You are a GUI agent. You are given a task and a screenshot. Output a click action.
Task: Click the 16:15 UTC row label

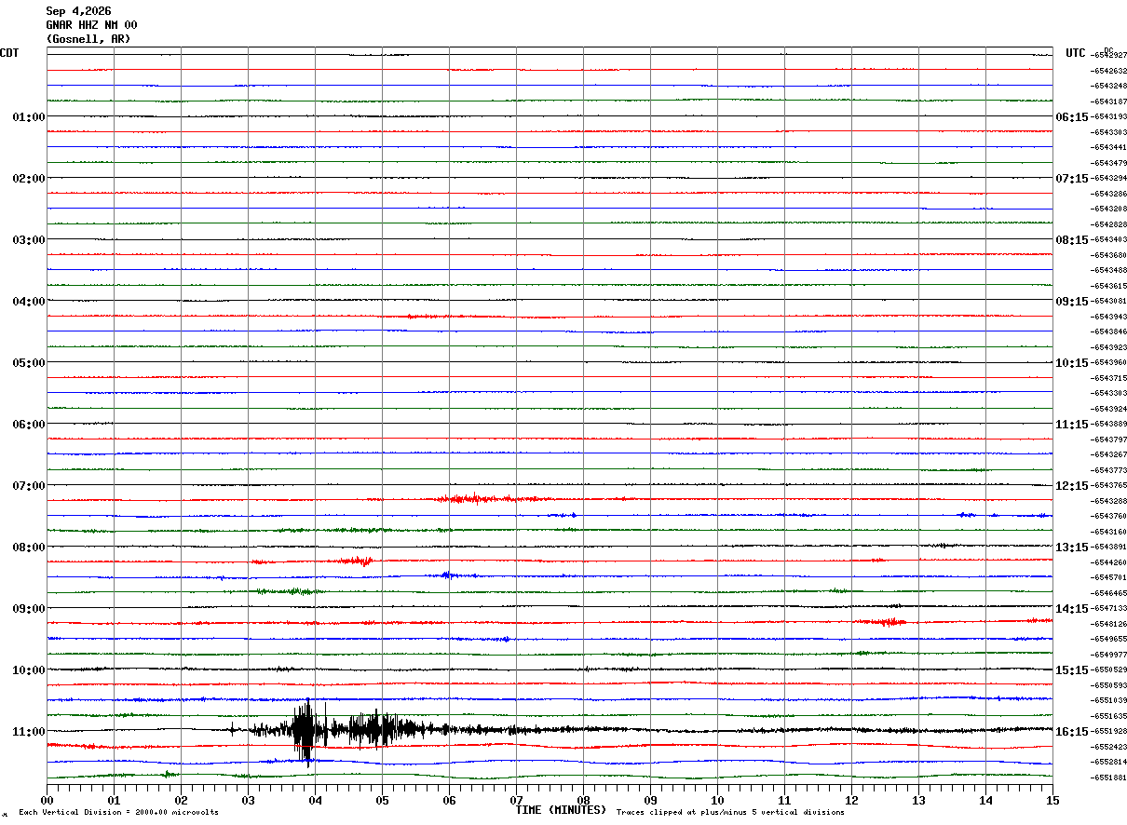[x=1071, y=731]
